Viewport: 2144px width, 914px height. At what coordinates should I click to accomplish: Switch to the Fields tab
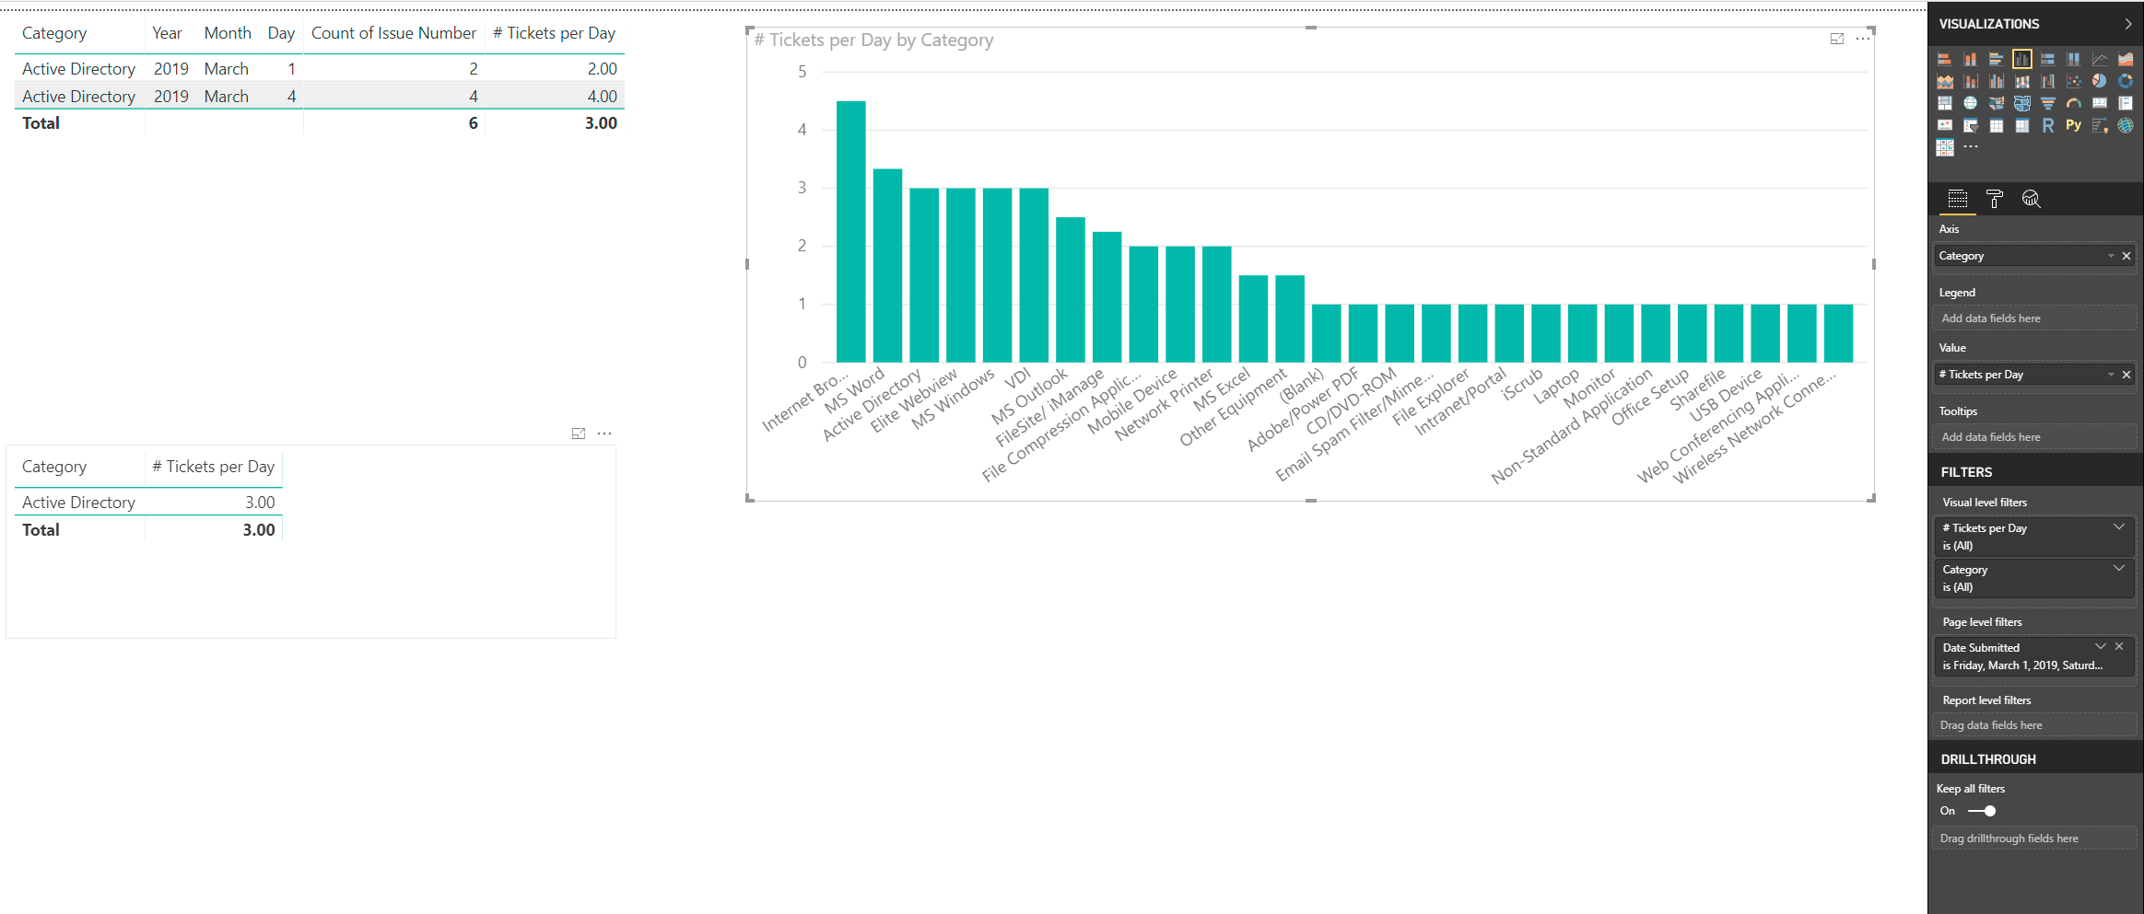point(1958,199)
